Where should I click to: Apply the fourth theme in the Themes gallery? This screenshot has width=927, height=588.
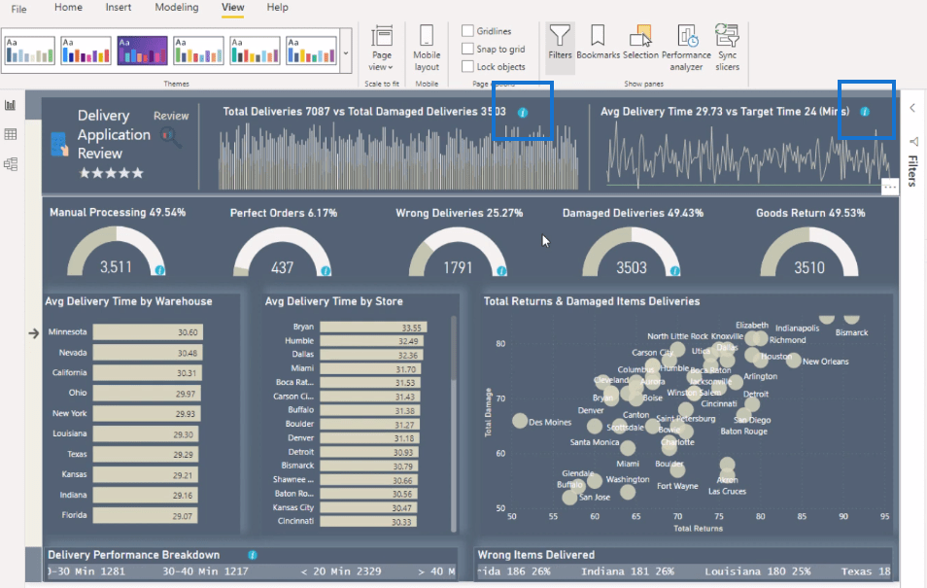coord(198,51)
